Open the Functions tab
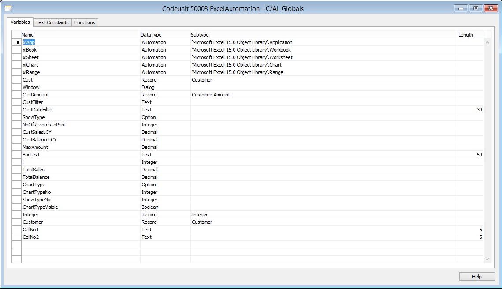The width and height of the screenshot is (502, 289). 85,22
